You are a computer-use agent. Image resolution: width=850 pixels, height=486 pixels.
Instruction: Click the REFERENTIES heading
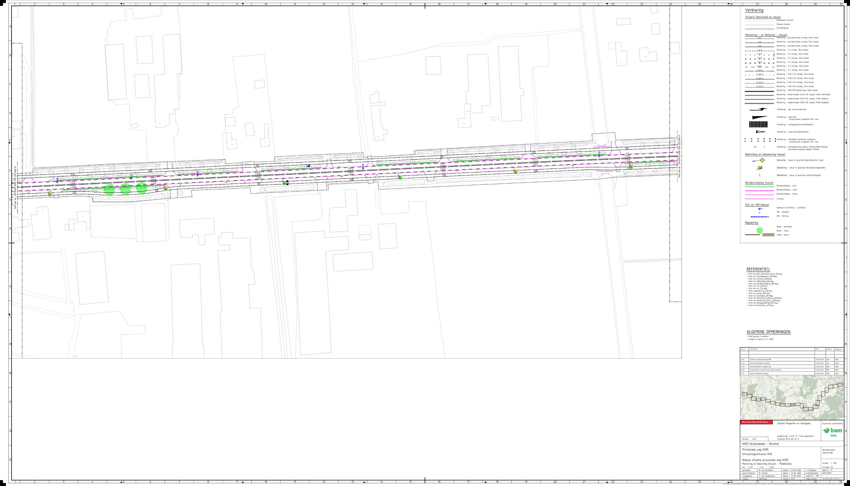(758, 270)
